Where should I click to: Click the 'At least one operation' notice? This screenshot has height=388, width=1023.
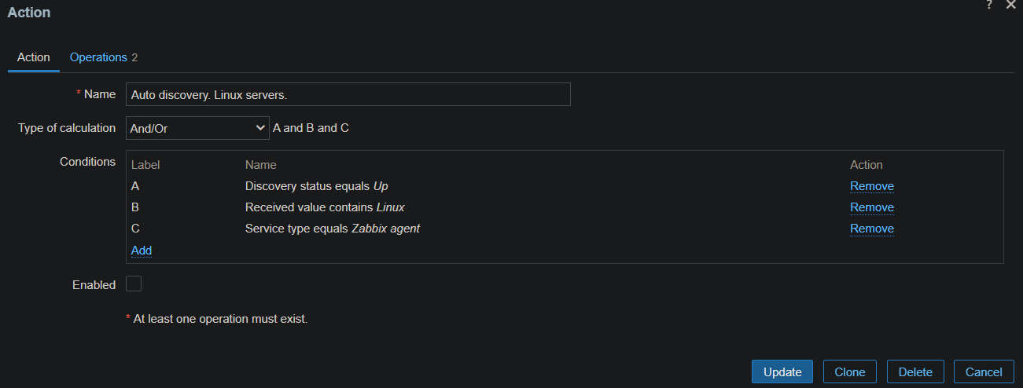220,319
